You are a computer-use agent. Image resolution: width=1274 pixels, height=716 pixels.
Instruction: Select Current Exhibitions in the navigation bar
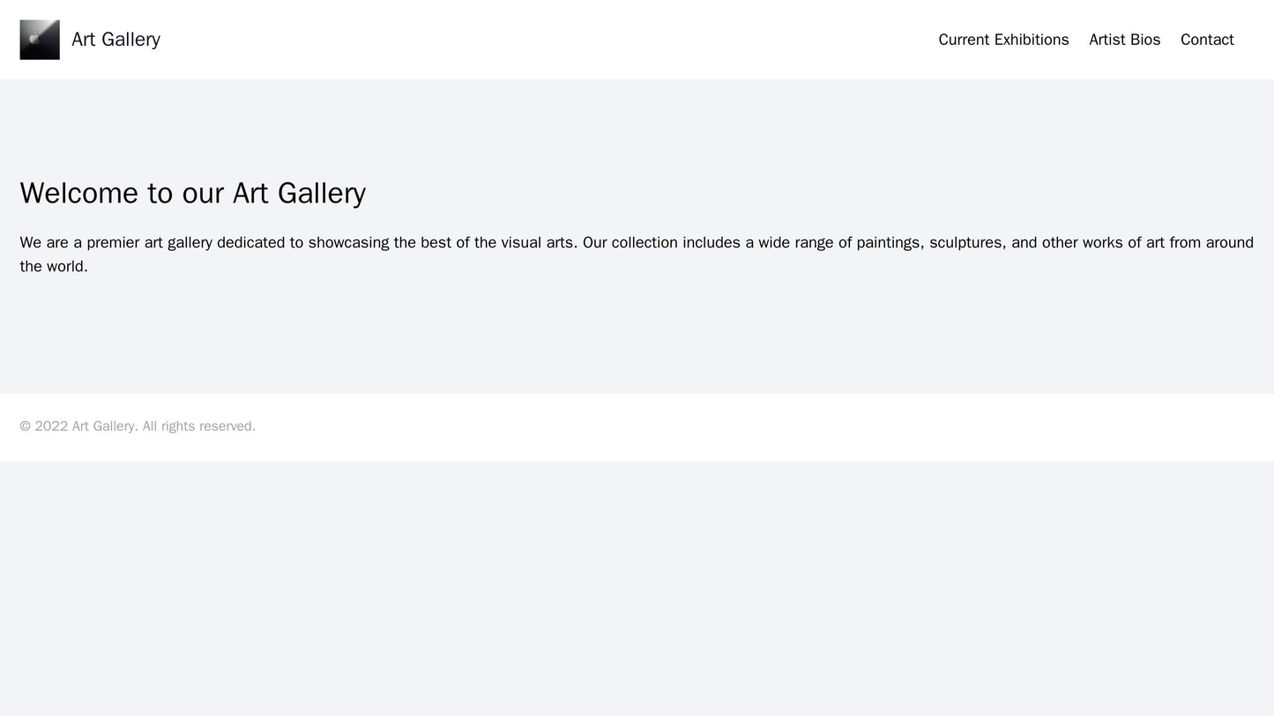tap(1005, 39)
